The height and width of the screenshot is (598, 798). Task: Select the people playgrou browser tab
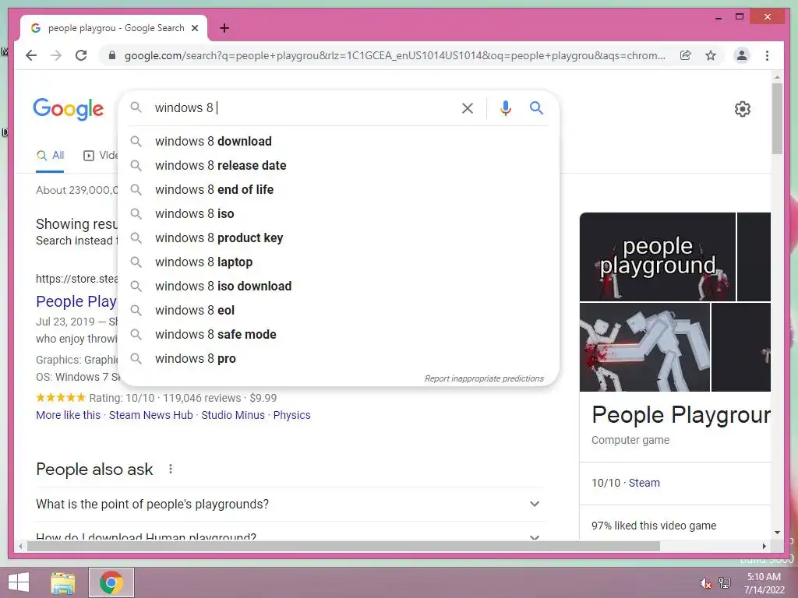[114, 28]
